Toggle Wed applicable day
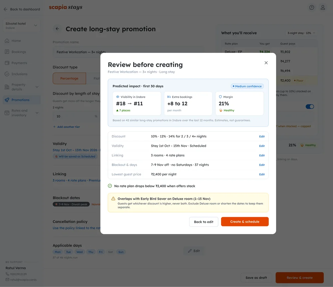Screen dimensions: 333x287 coord(80,252)
